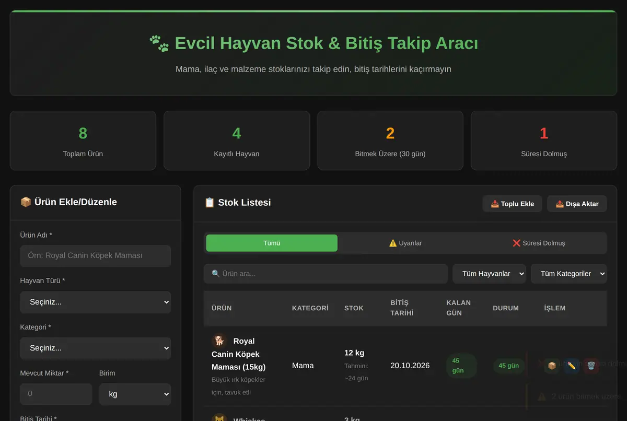The image size is (627, 421).
Task: Click the clipboard icon next to Stok Listesi
Action: click(x=210, y=203)
